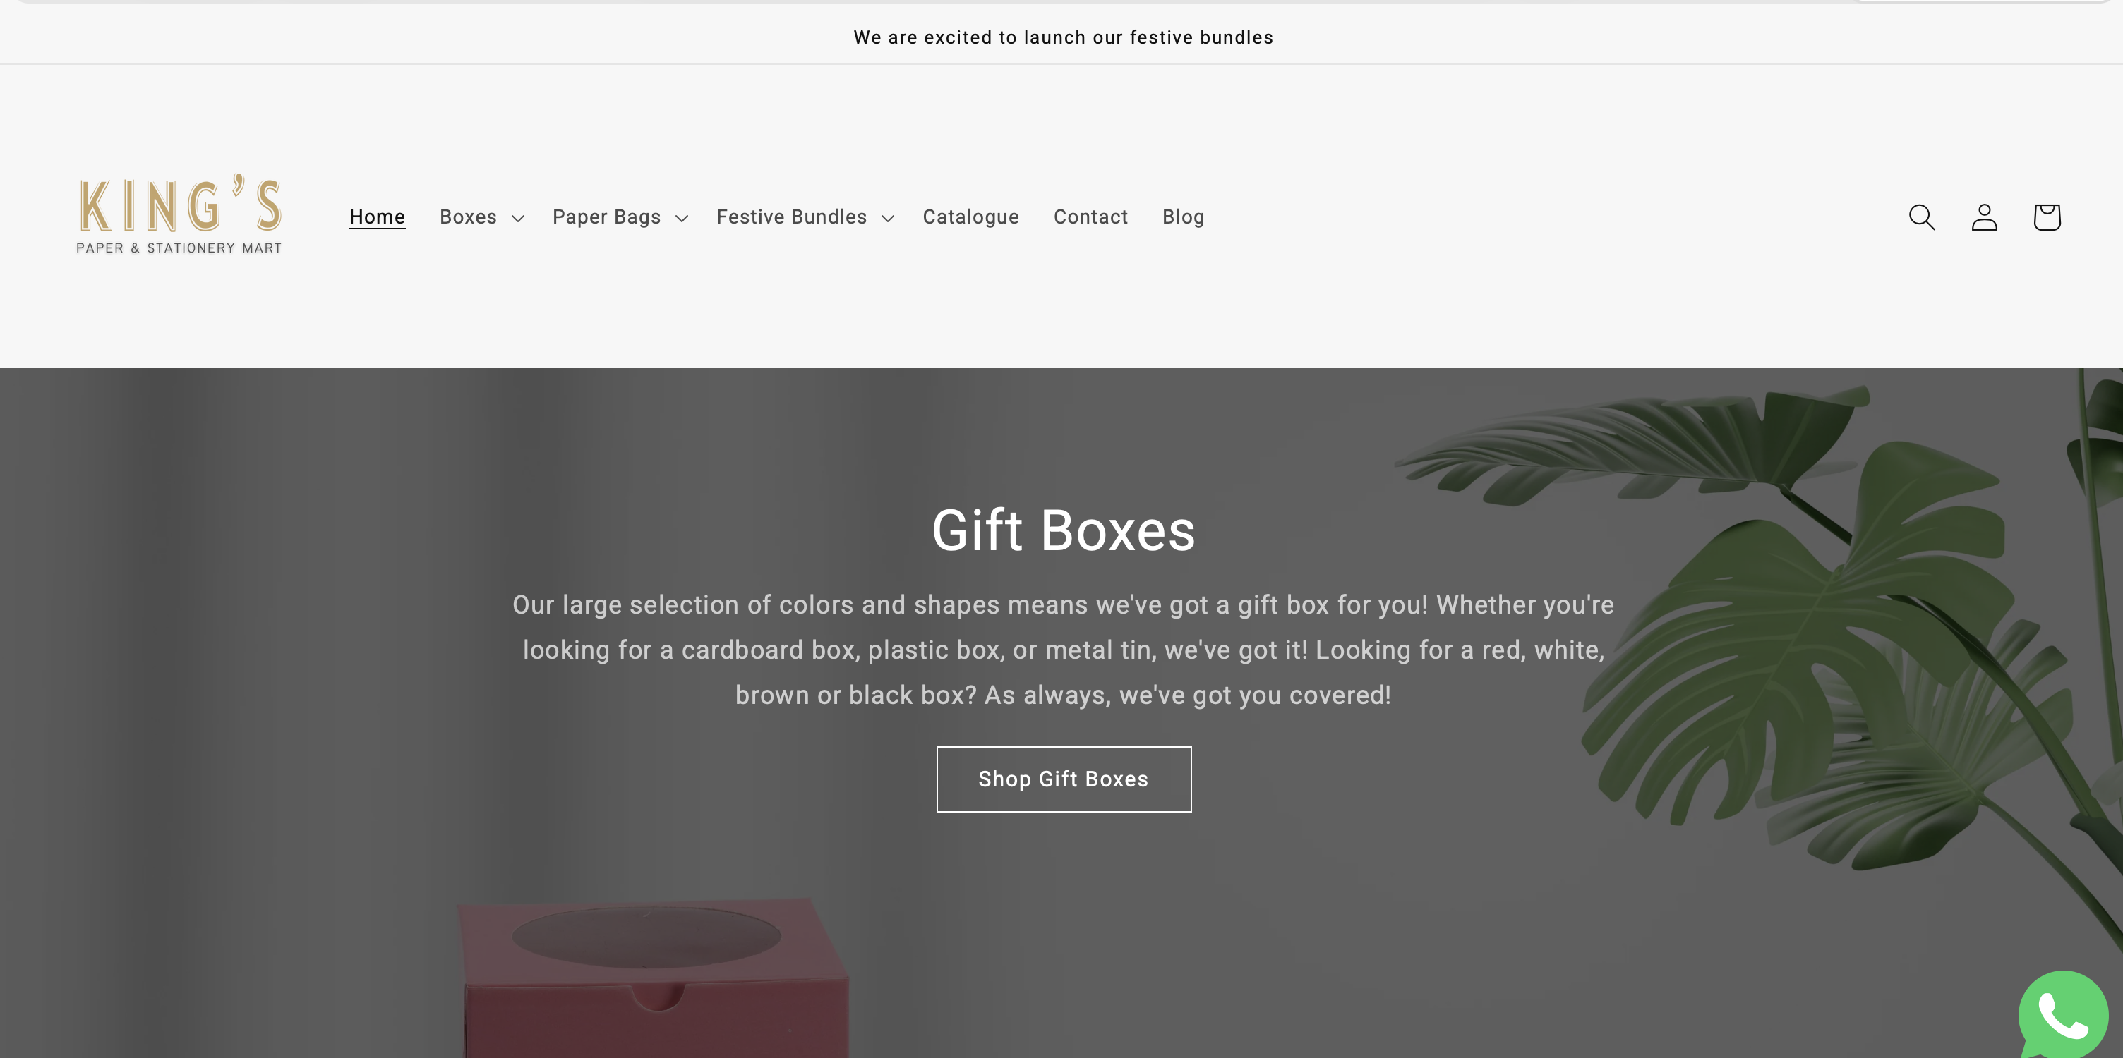Open the account login icon
This screenshot has width=2123, height=1058.
tap(1985, 217)
